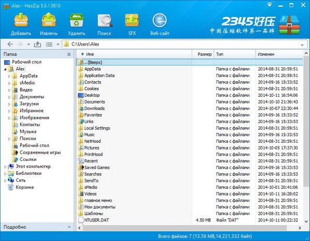The height and width of the screenshot is (241, 310).
Task: Go forward with the right arrow
Action: pyautogui.click(x=20, y=44)
